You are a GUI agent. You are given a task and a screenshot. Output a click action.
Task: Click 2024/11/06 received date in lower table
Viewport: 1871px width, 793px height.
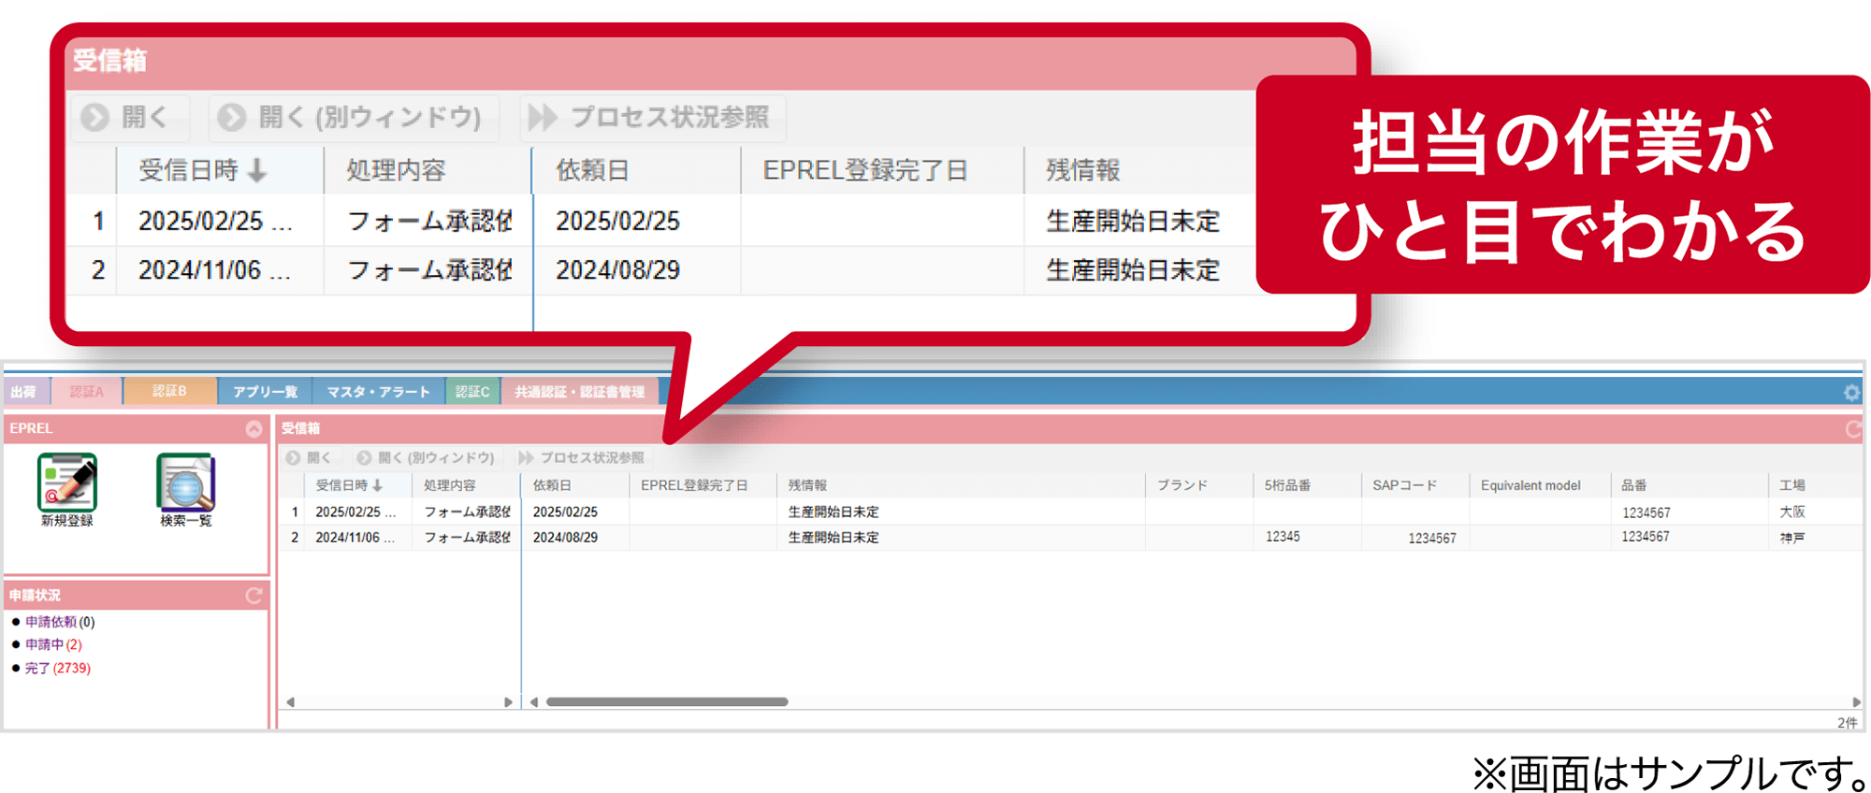click(355, 538)
